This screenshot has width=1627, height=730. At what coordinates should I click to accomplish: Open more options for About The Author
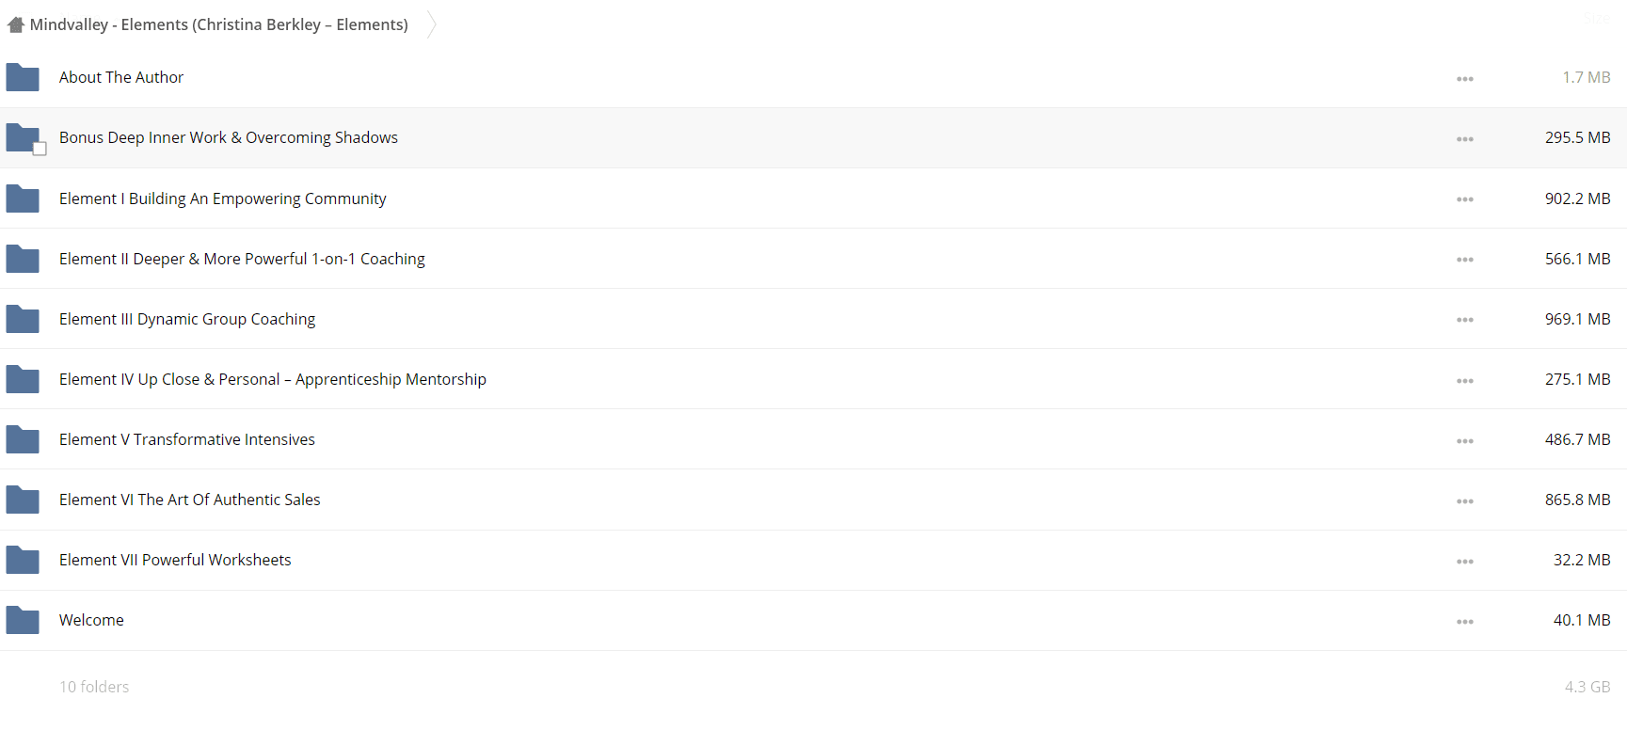1465,79
